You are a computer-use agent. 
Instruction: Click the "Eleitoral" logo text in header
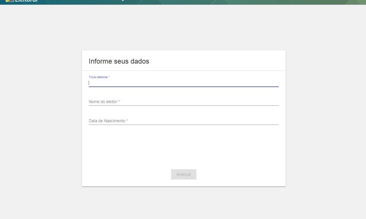click(26, 1)
